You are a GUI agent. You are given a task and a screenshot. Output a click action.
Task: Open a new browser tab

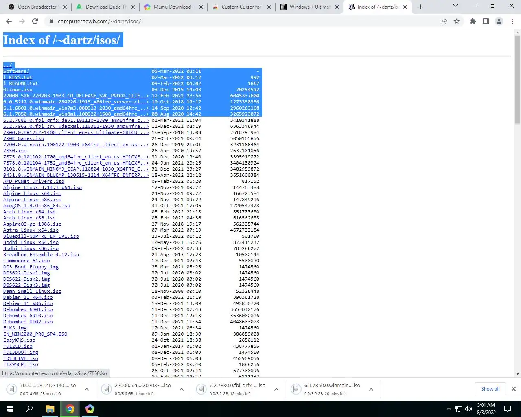click(420, 7)
